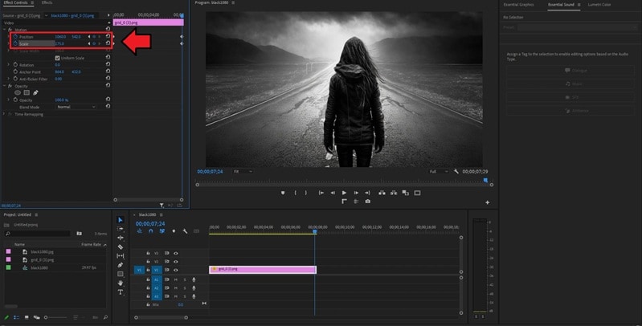Toggle animation stopwatch for Position
Screen dimensions: 642x326
pyautogui.click(x=15, y=36)
